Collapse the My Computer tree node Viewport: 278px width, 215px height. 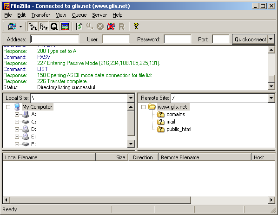click(8, 107)
